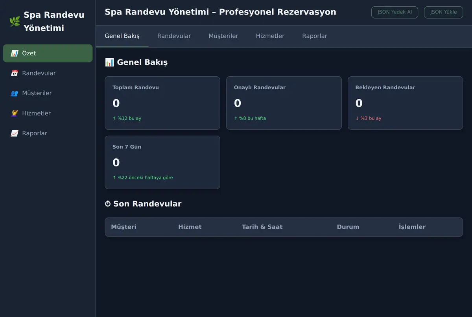Image resolution: width=472 pixels, height=317 pixels.
Task: Click the Onaylı Randevular value 0
Action: pos(238,103)
